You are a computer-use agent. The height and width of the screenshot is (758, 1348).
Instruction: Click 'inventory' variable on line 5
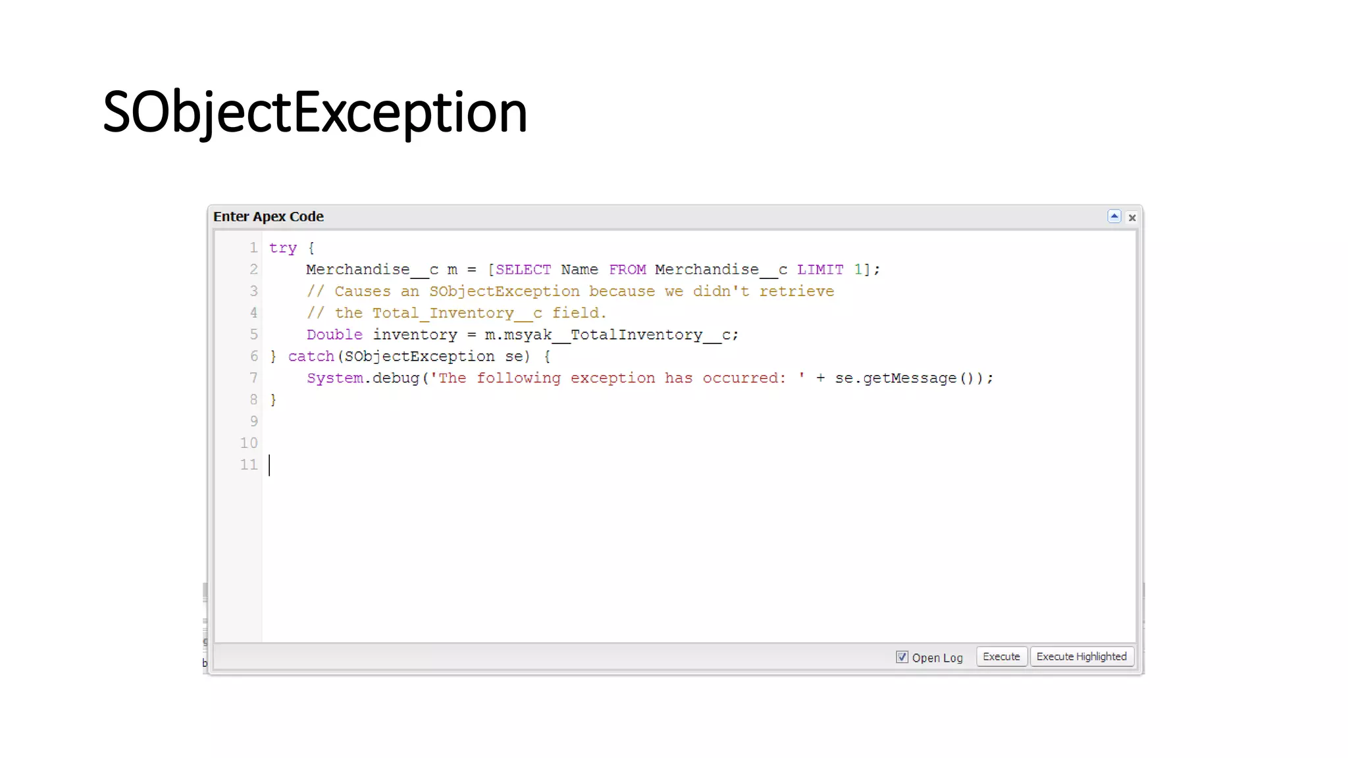coord(415,335)
